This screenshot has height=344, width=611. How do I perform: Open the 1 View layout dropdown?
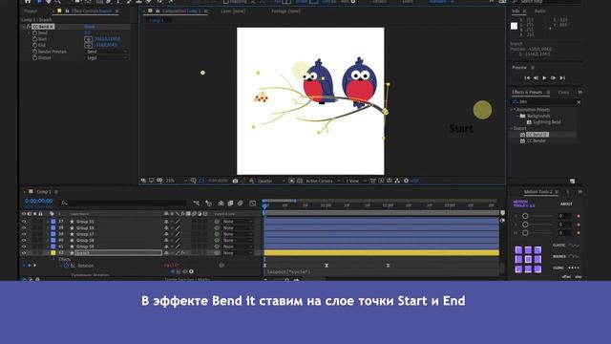356,181
